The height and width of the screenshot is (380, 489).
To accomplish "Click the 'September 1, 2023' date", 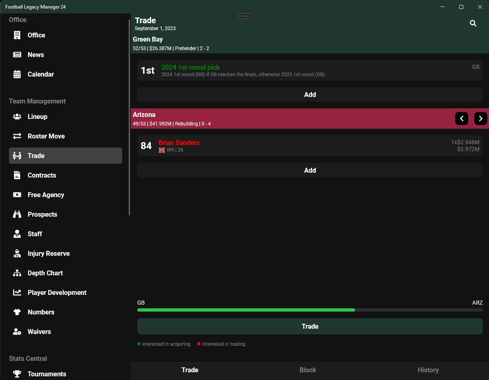I will click(155, 29).
